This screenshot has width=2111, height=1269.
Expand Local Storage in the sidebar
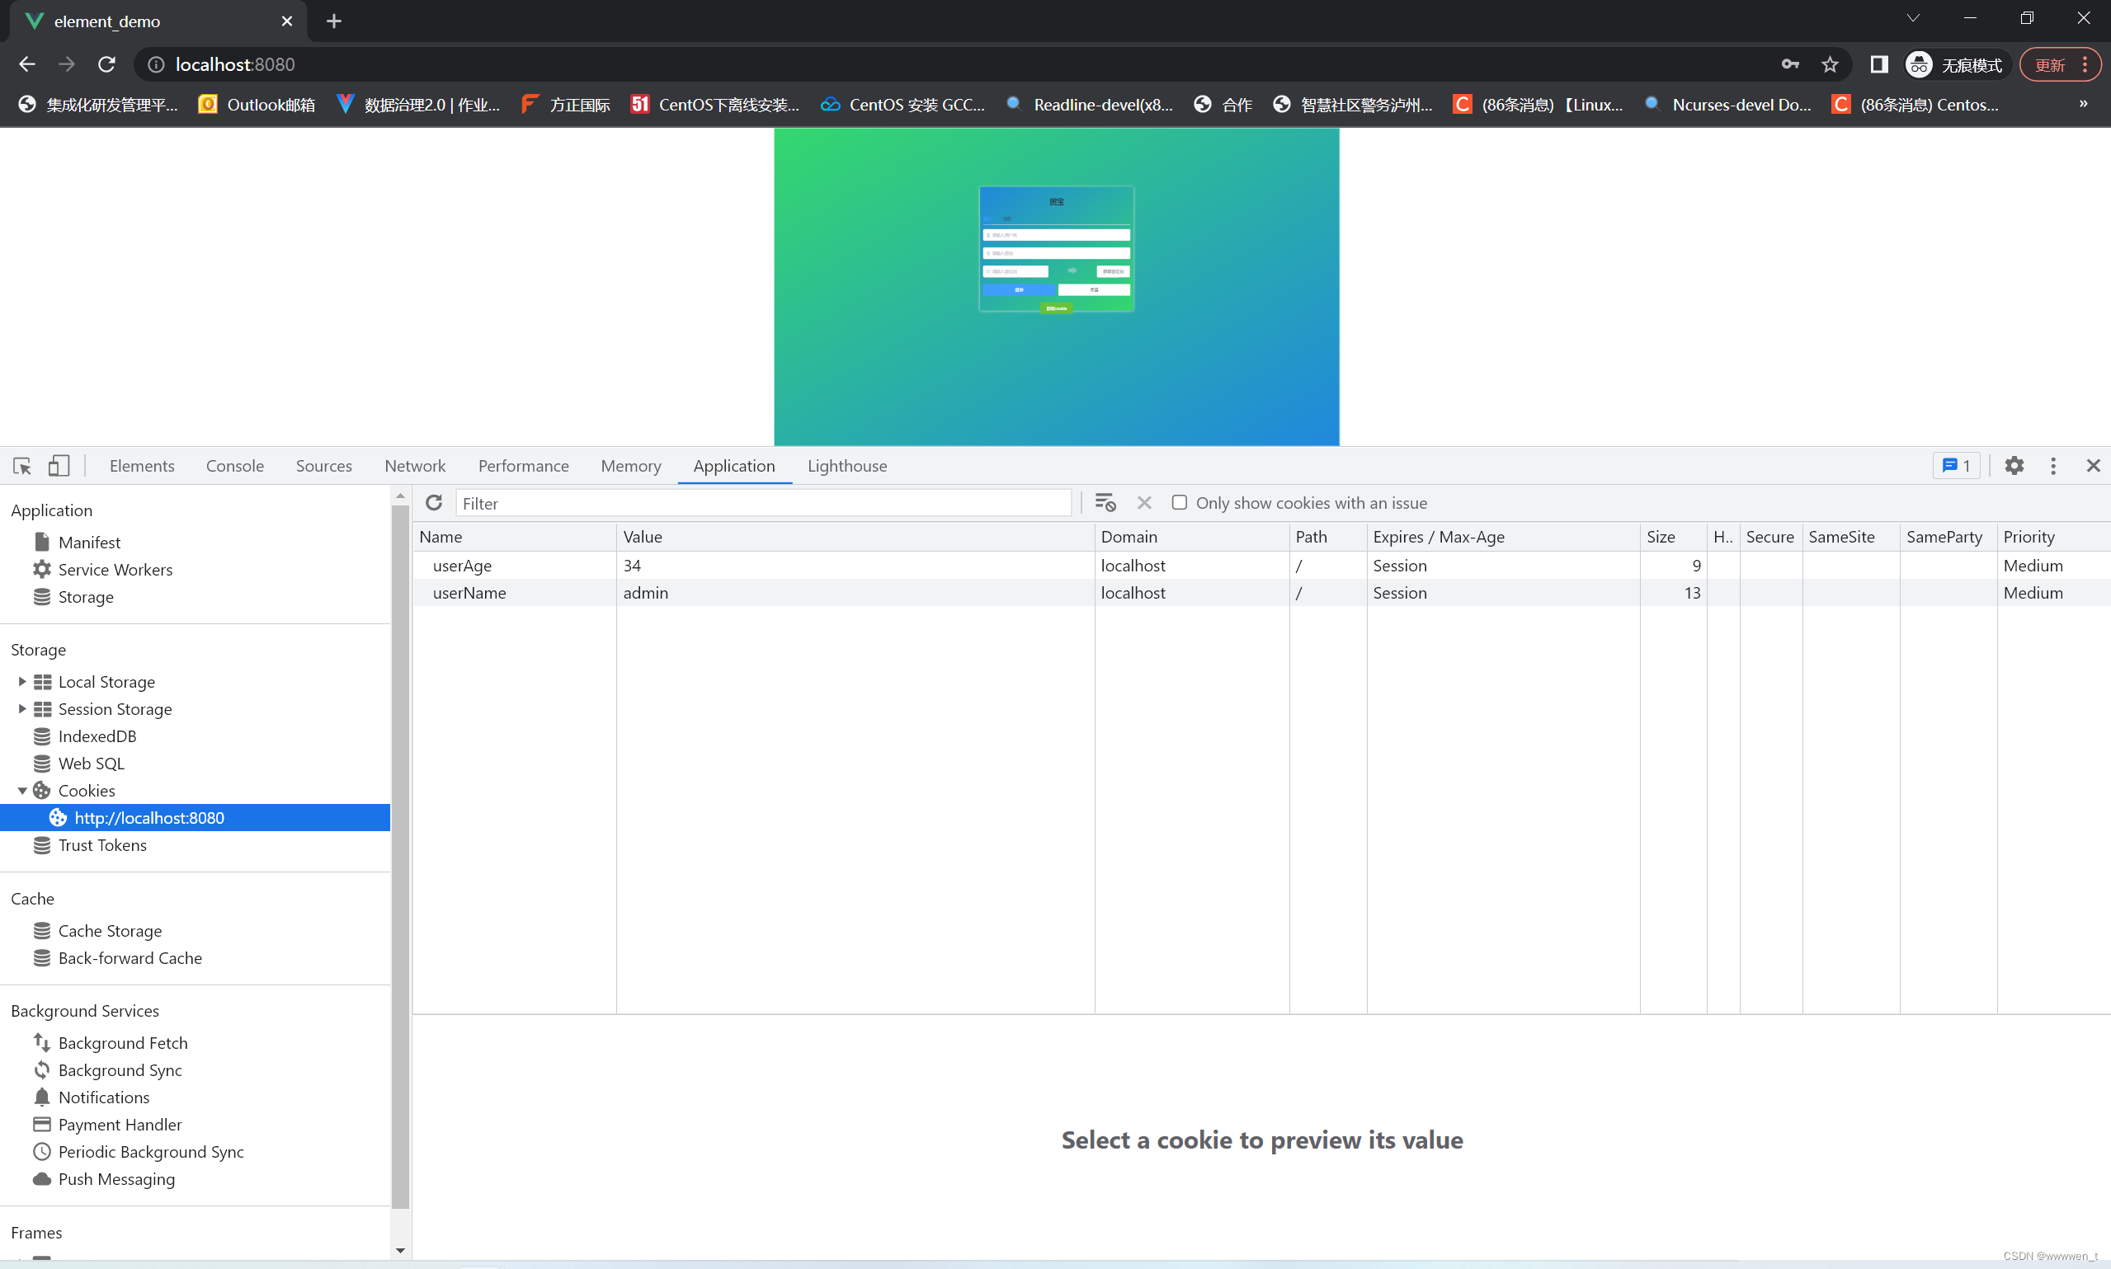coord(22,681)
